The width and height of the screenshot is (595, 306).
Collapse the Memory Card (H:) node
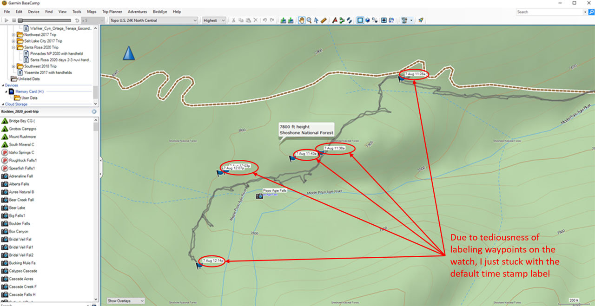click(6, 91)
